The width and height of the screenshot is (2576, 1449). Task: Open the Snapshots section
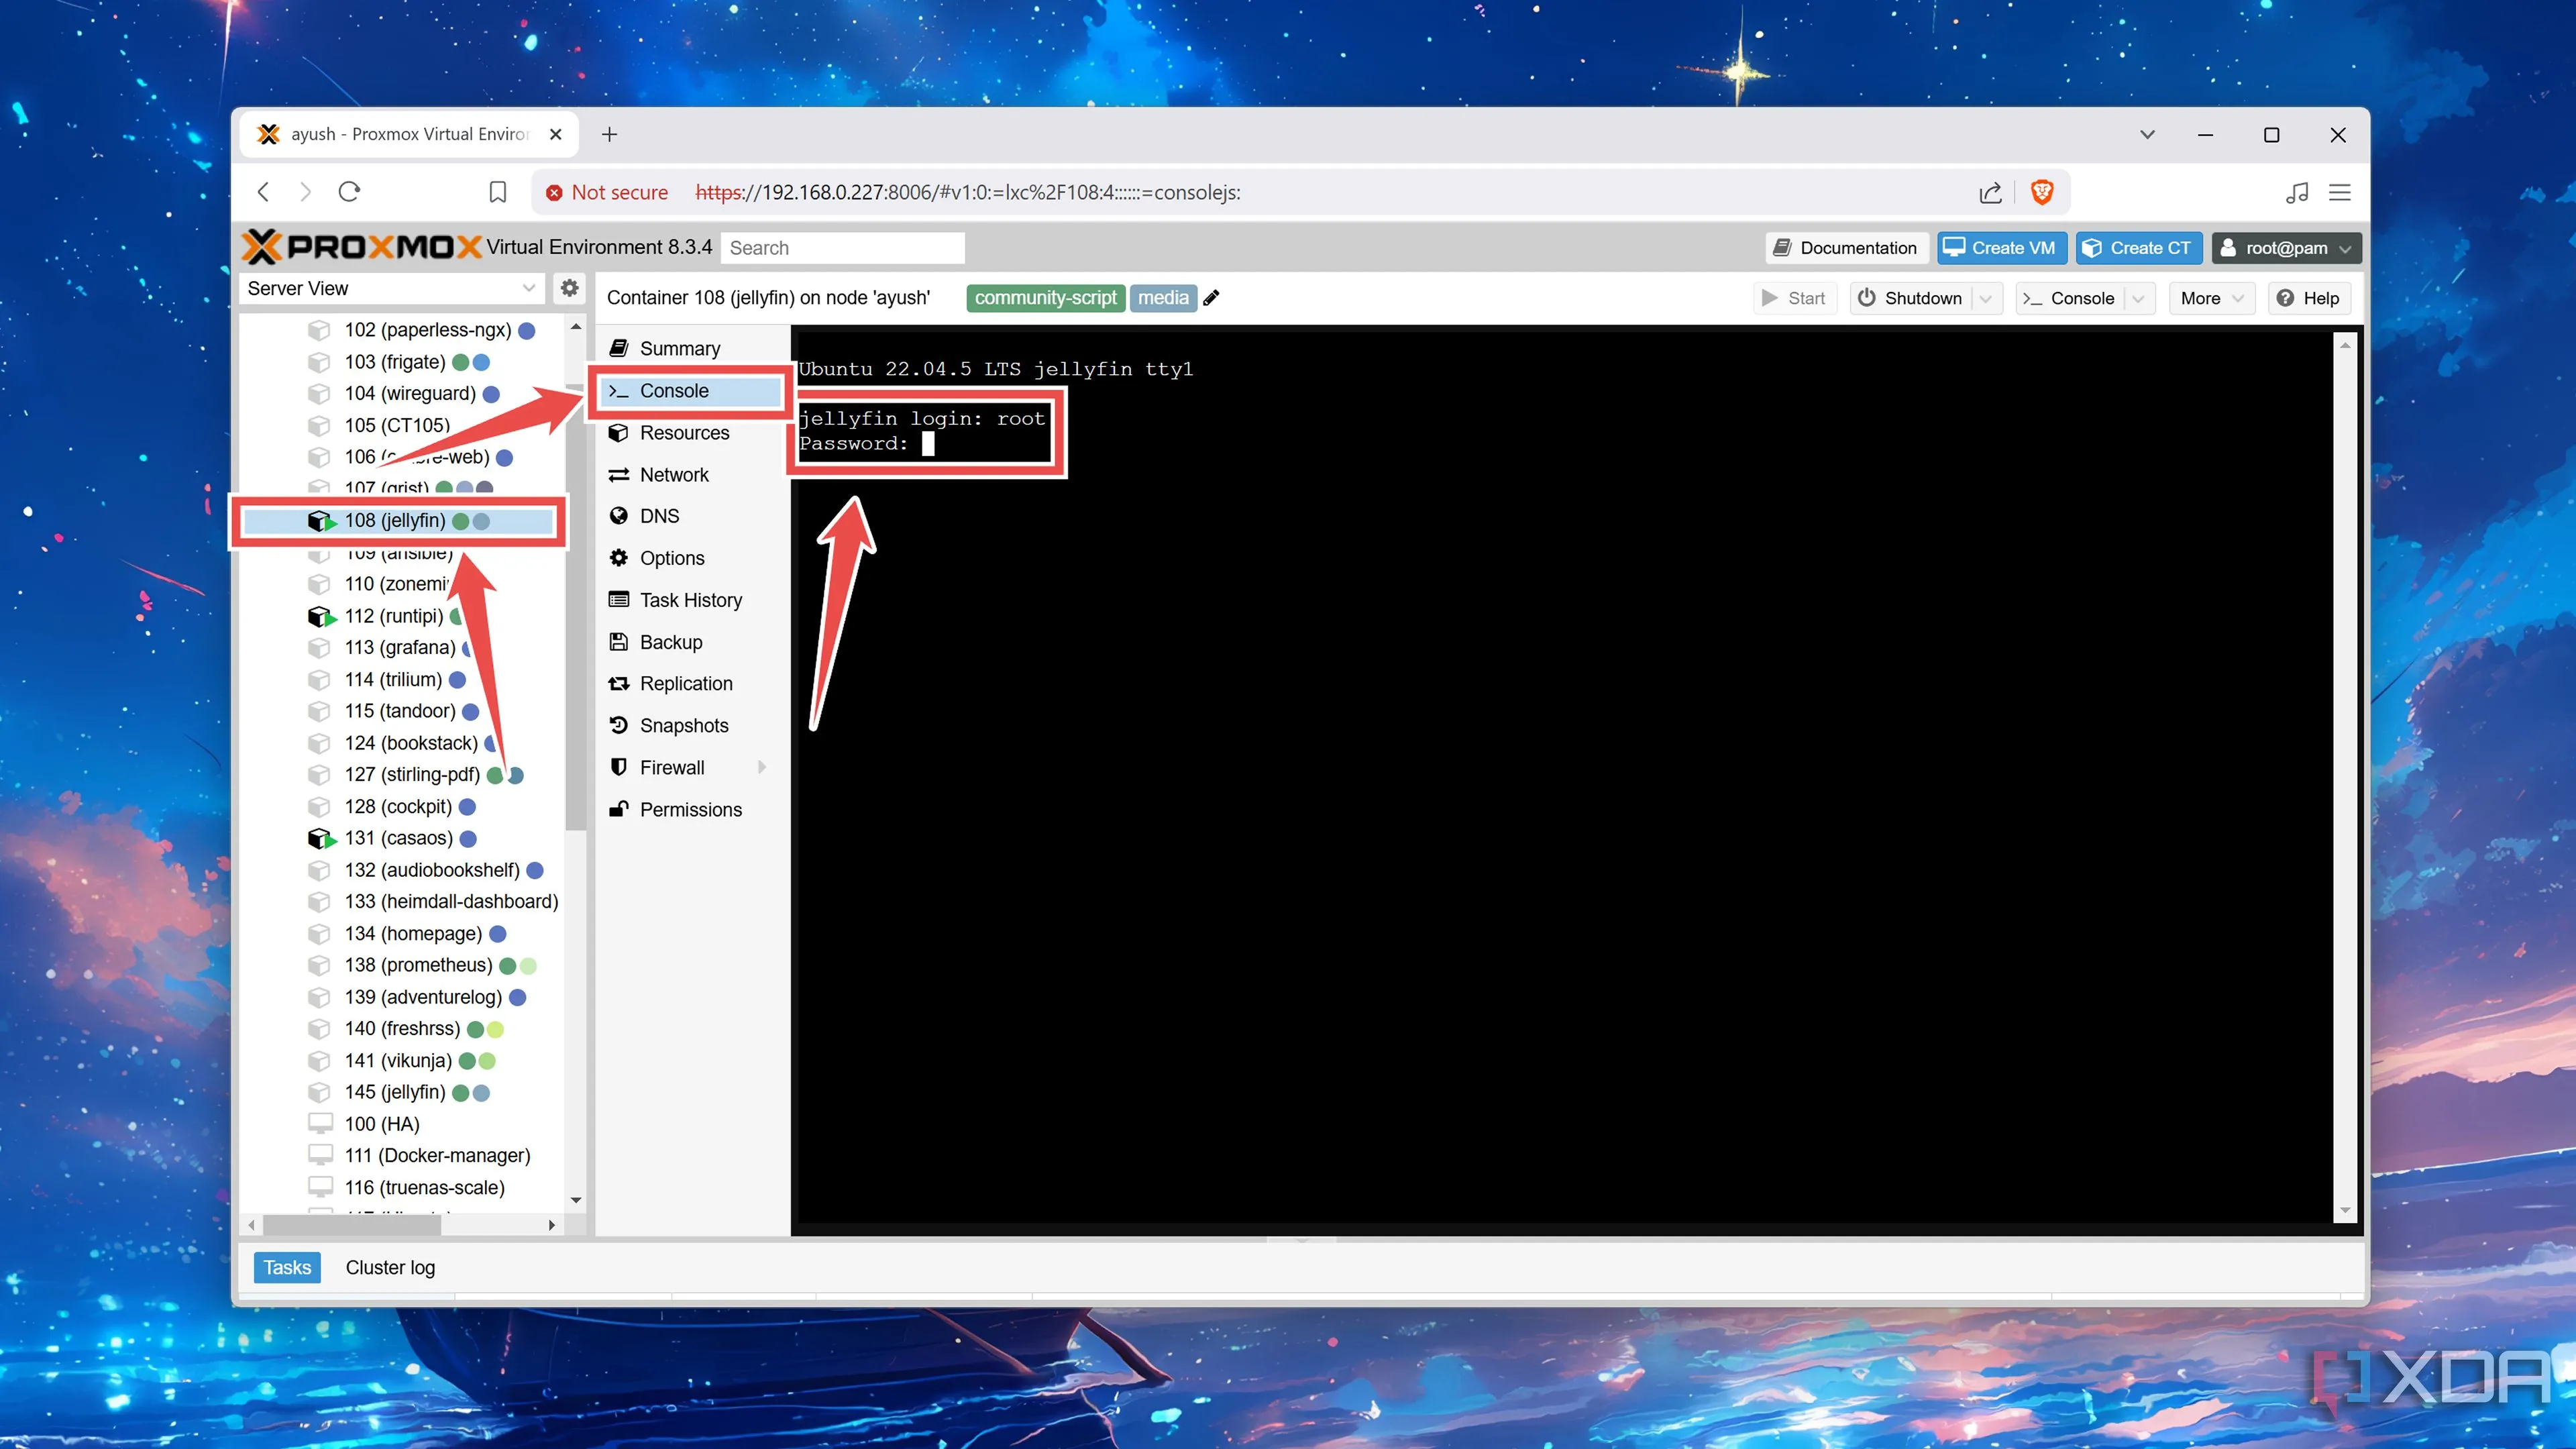[x=684, y=725]
